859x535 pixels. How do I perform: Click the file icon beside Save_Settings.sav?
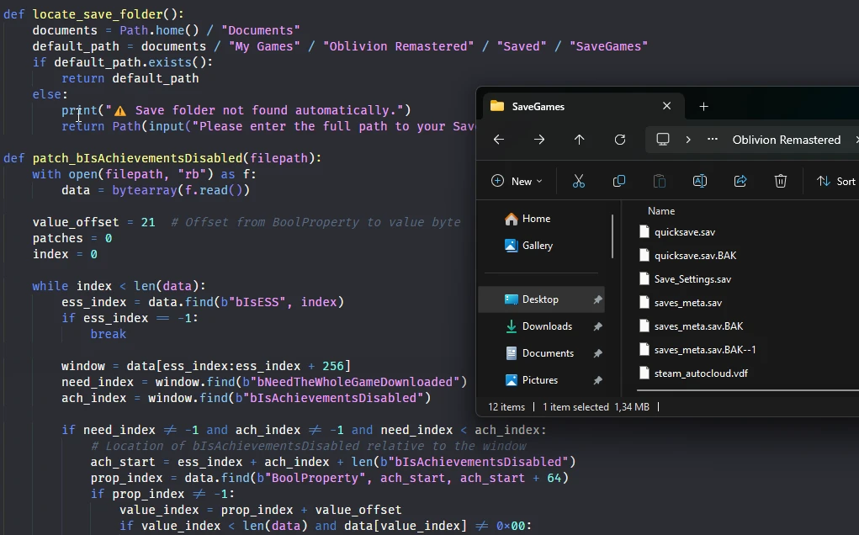[x=644, y=279]
